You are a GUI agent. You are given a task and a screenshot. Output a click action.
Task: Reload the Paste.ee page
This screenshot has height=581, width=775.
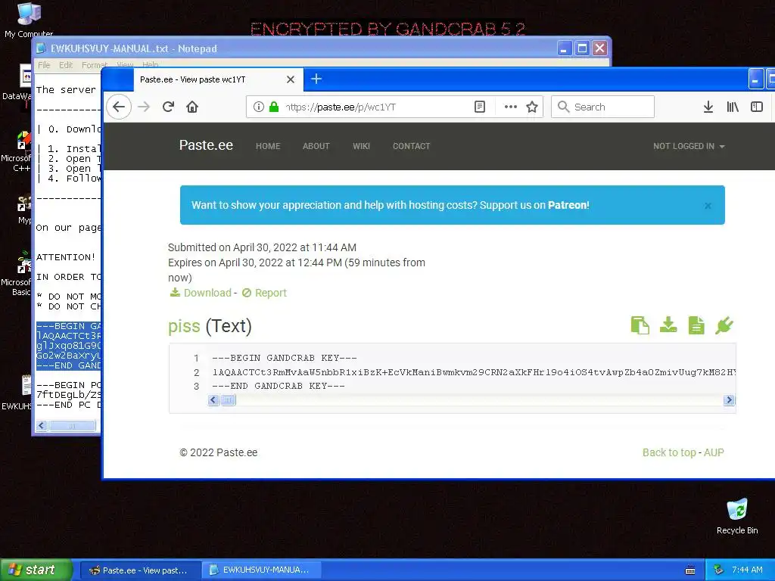point(169,107)
